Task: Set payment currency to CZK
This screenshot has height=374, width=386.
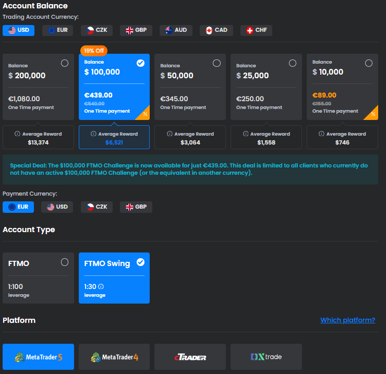Action: click(96, 207)
